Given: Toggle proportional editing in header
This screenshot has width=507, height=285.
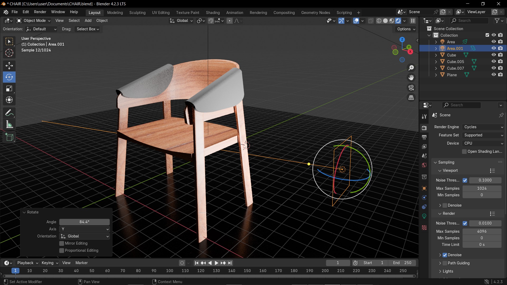Looking at the screenshot, I should (229, 21).
